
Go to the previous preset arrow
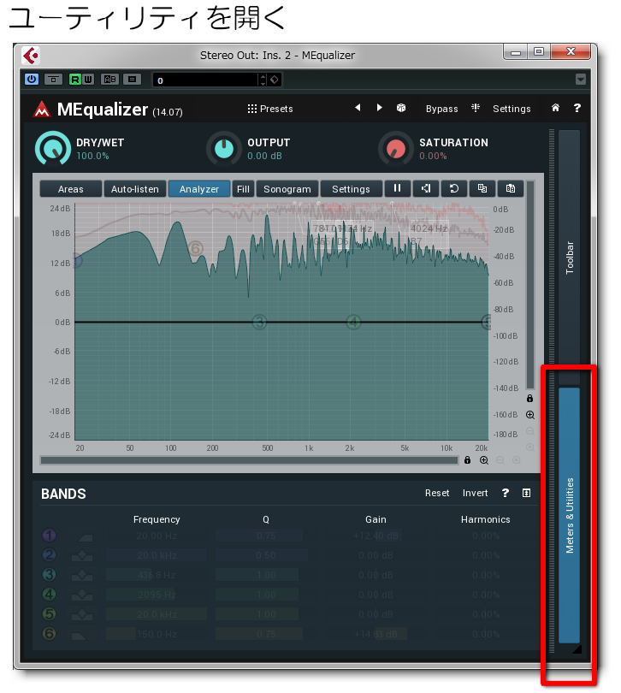[358, 108]
